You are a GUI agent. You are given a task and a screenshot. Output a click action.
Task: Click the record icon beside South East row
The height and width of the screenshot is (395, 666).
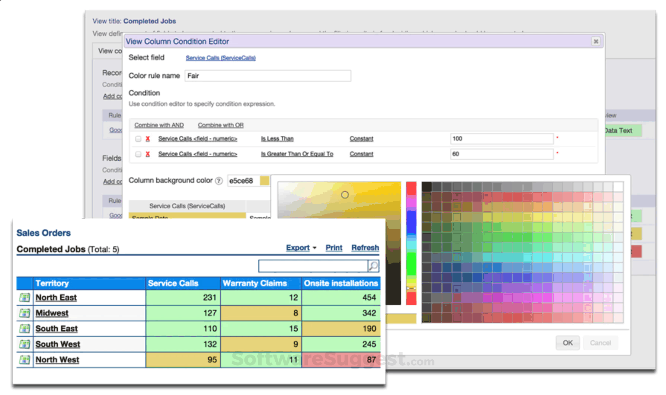[24, 328]
